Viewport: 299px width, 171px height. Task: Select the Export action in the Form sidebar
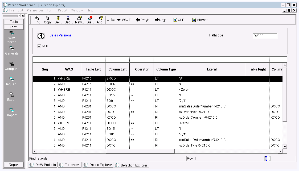point(12,97)
